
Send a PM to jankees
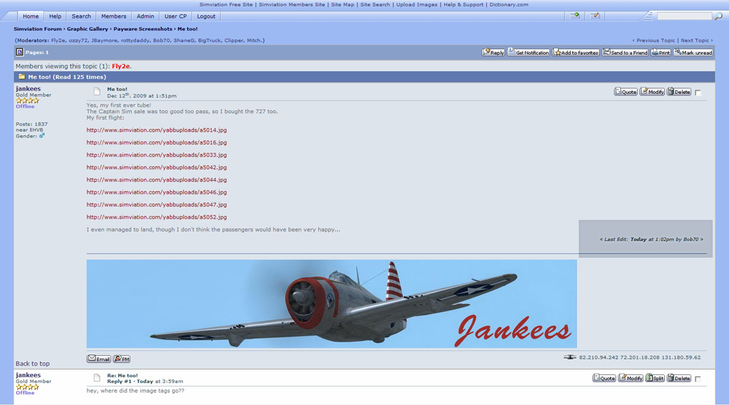coord(122,359)
